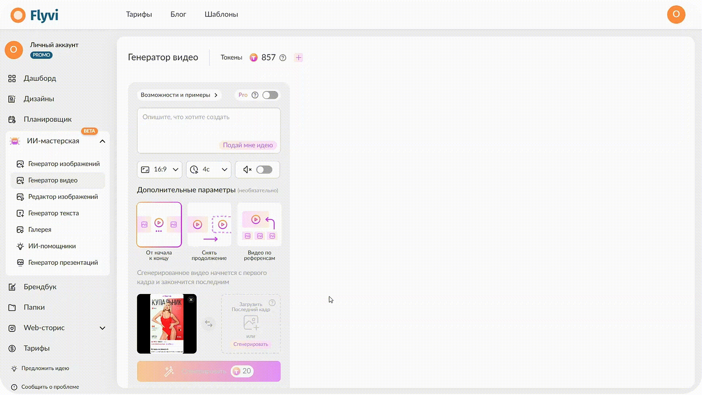Open the profile avatar in the top-right corner
This screenshot has width=702, height=395.
[676, 15]
